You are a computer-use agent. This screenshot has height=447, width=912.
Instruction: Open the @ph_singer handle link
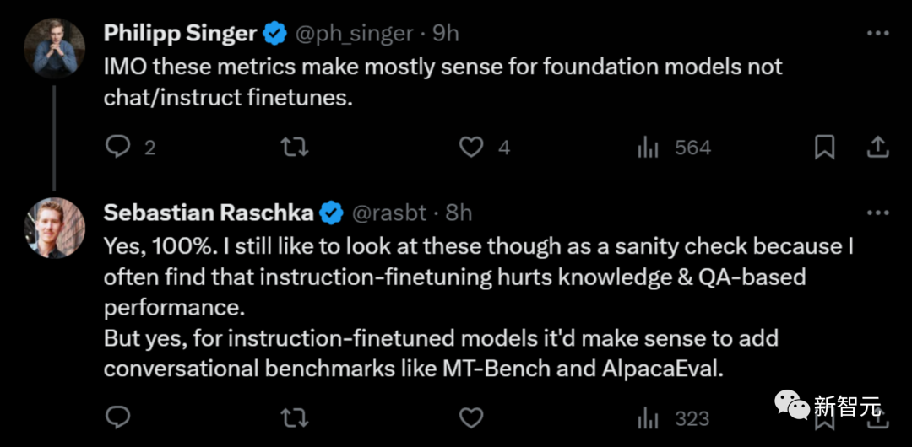point(354,34)
